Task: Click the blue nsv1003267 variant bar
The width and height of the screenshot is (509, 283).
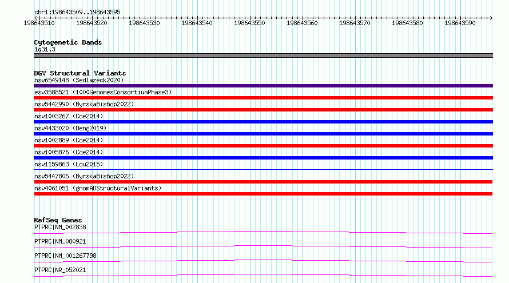Action: tap(263, 122)
